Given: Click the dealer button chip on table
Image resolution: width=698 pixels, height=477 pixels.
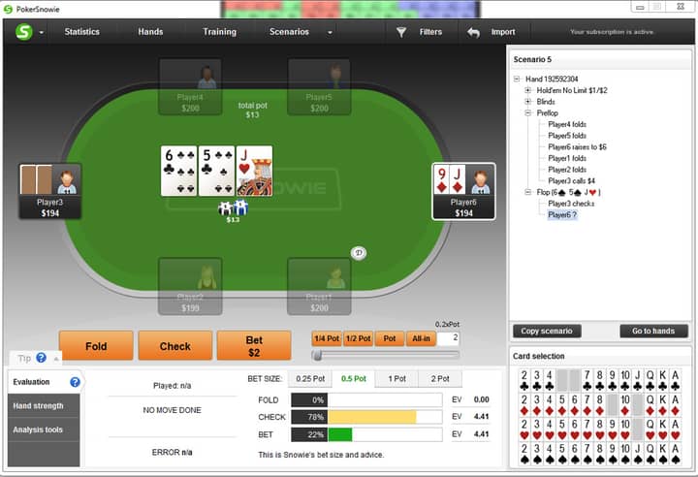Looking at the screenshot, I should pos(359,253).
